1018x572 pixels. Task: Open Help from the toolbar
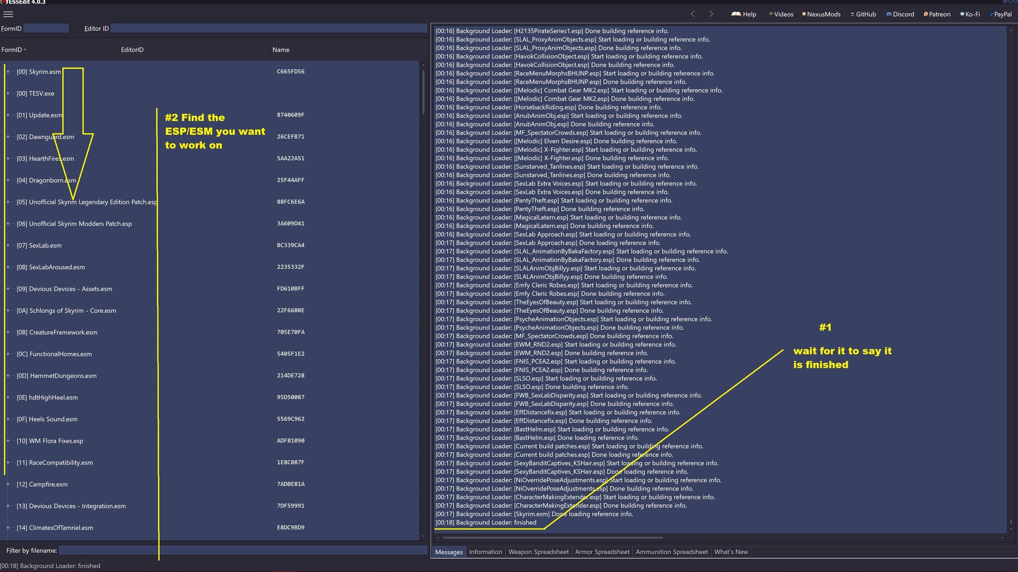tap(744, 14)
